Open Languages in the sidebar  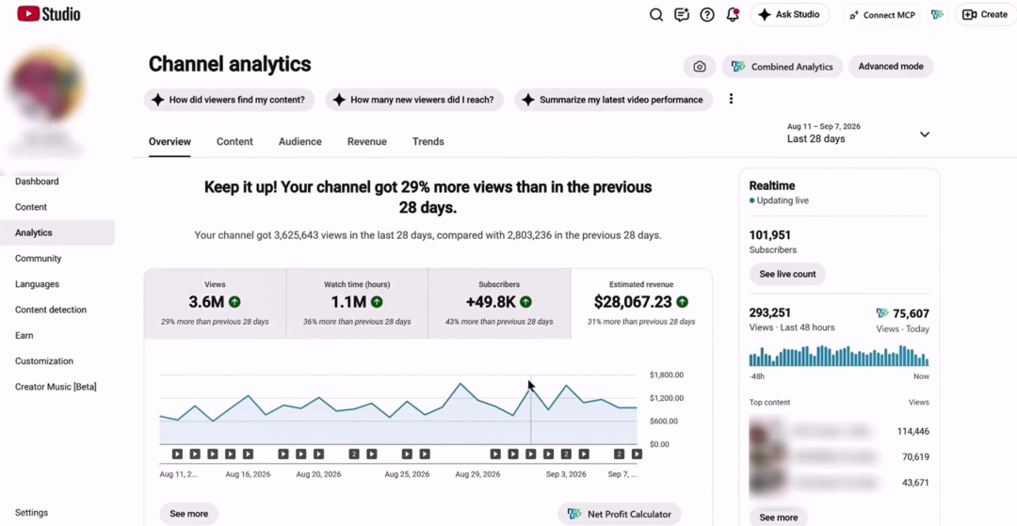pyautogui.click(x=57, y=284)
